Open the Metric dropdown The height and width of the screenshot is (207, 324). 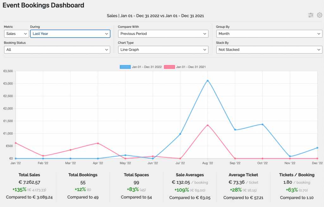[x=16, y=33]
